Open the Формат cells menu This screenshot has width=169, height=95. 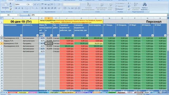tap(120, 9)
